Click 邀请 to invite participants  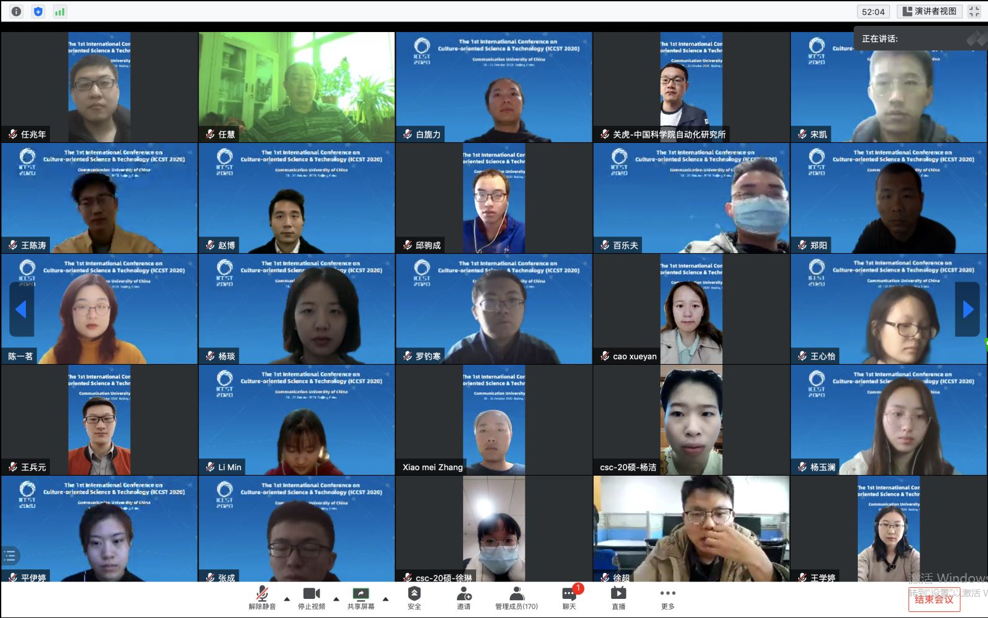click(464, 597)
